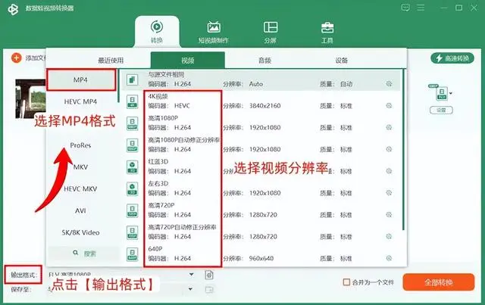The width and height of the screenshot is (485, 305).
Task: Click gear icon for 高清720P自动修正分辨率 preset
Action: pyautogui.click(x=389, y=236)
